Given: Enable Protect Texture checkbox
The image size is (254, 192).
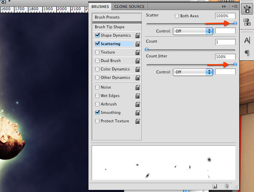Looking at the screenshot, I should pyautogui.click(x=97, y=121).
